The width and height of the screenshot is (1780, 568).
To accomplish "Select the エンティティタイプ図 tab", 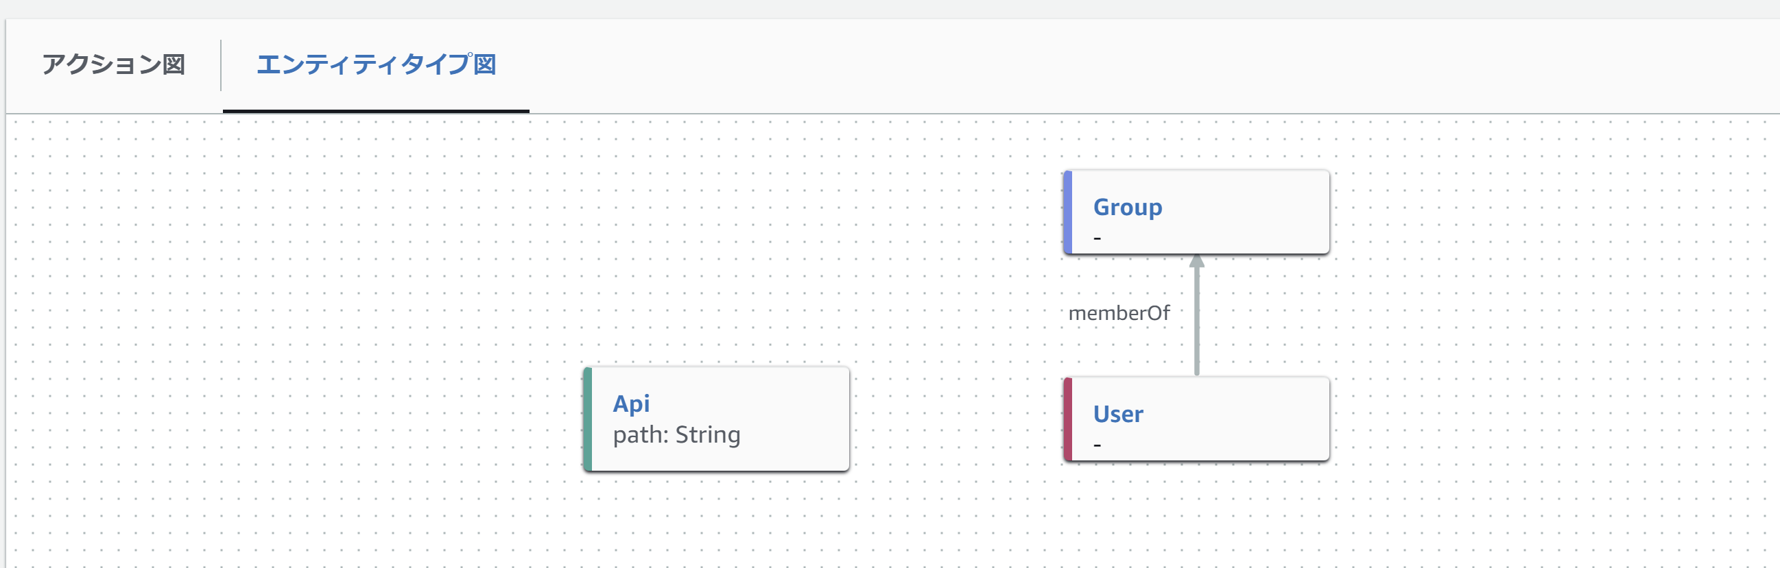I will click(x=376, y=65).
